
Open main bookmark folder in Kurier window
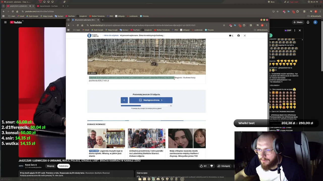coord(77,30)
